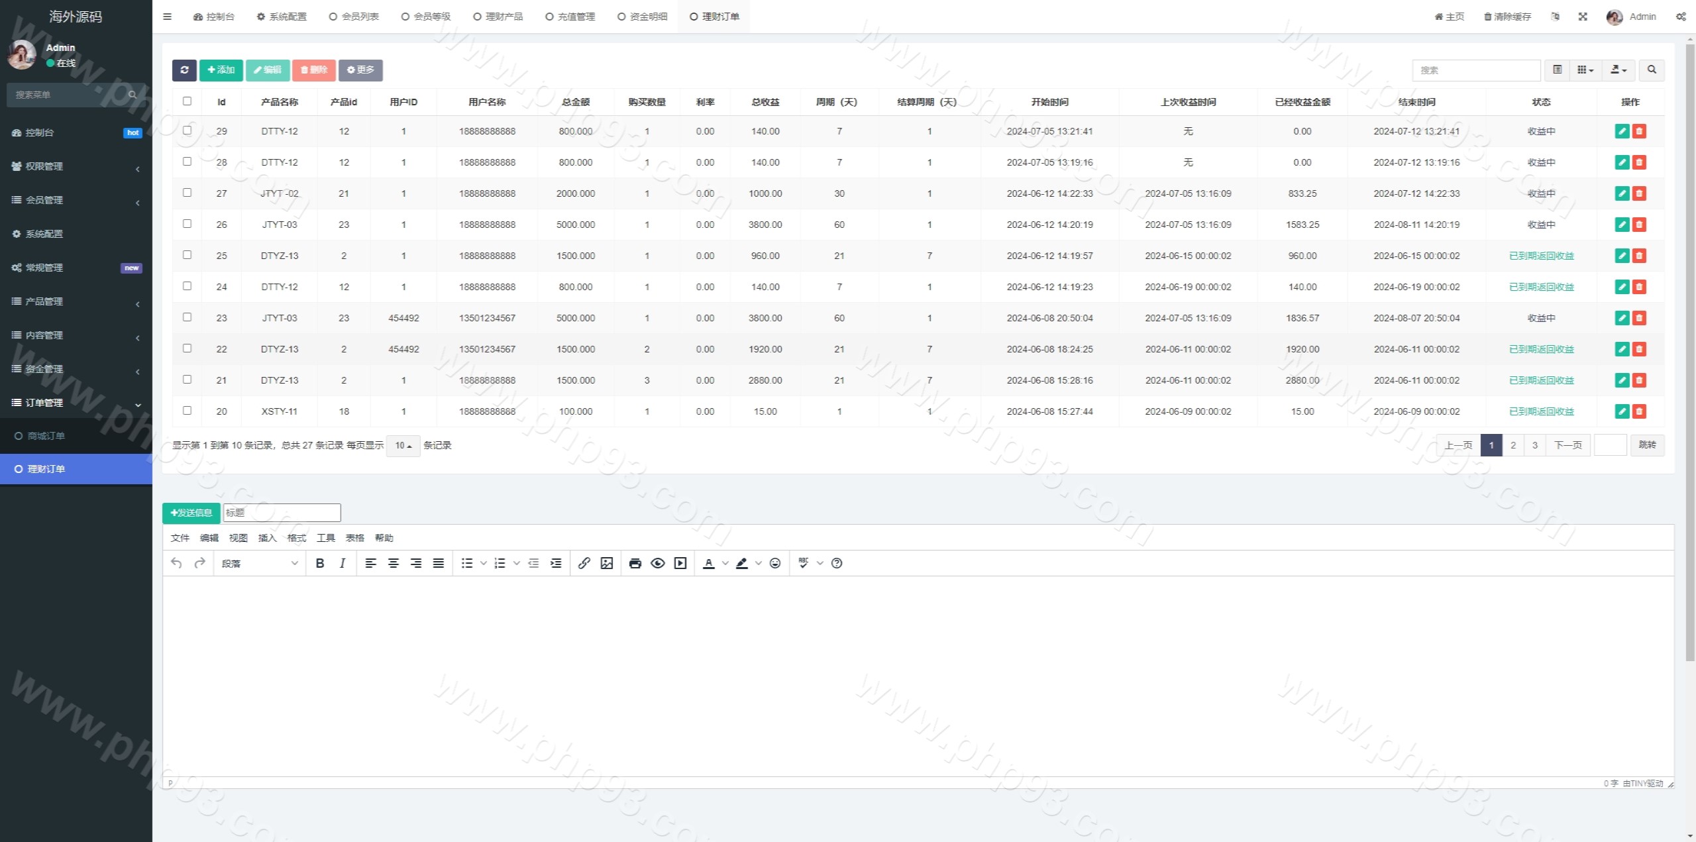Click the insert image icon in editor

pos(606,563)
